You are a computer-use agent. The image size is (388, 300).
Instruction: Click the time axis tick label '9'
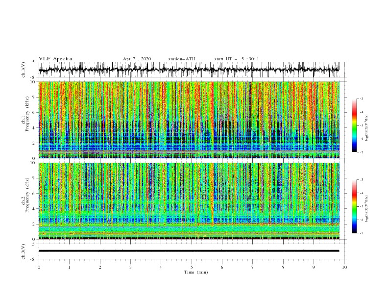[314, 267]
